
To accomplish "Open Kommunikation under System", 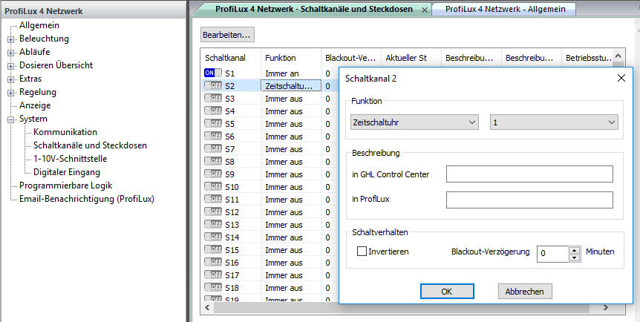I will click(x=65, y=132).
